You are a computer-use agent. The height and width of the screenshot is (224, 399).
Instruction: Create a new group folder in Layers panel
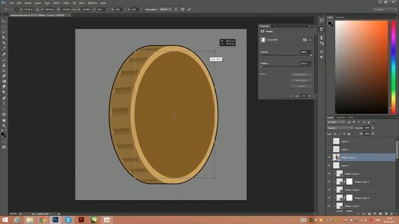pyautogui.click(x=380, y=214)
